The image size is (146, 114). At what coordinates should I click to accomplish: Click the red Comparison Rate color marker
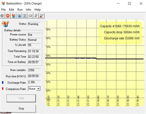click(3, 89)
